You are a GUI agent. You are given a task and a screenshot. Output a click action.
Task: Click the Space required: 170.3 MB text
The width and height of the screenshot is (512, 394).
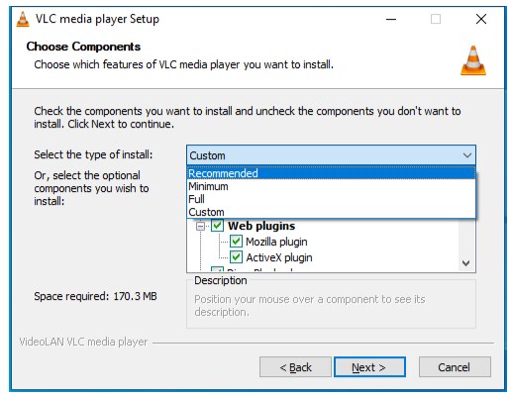point(95,296)
